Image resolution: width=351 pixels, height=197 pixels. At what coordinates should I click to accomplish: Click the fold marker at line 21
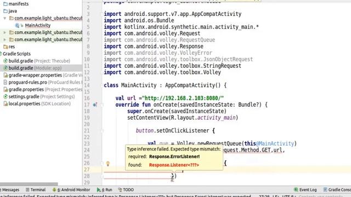click(x=102, y=130)
